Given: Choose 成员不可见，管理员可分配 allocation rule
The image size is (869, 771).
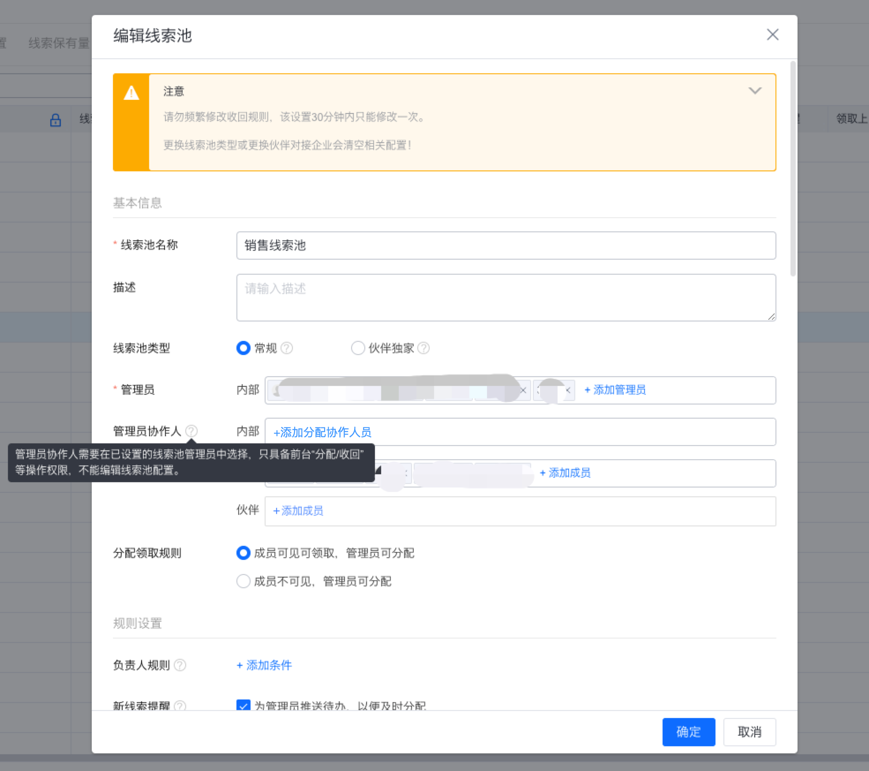Looking at the screenshot, I should click(x=243, y=582).
